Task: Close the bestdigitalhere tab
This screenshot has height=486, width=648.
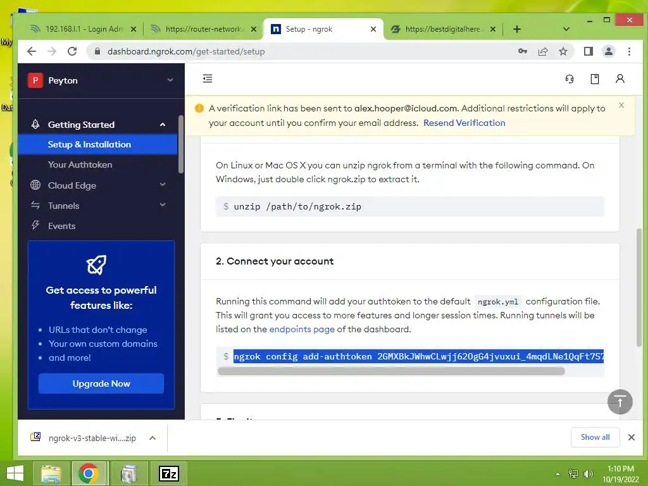Action: click(x=492, y=29)
